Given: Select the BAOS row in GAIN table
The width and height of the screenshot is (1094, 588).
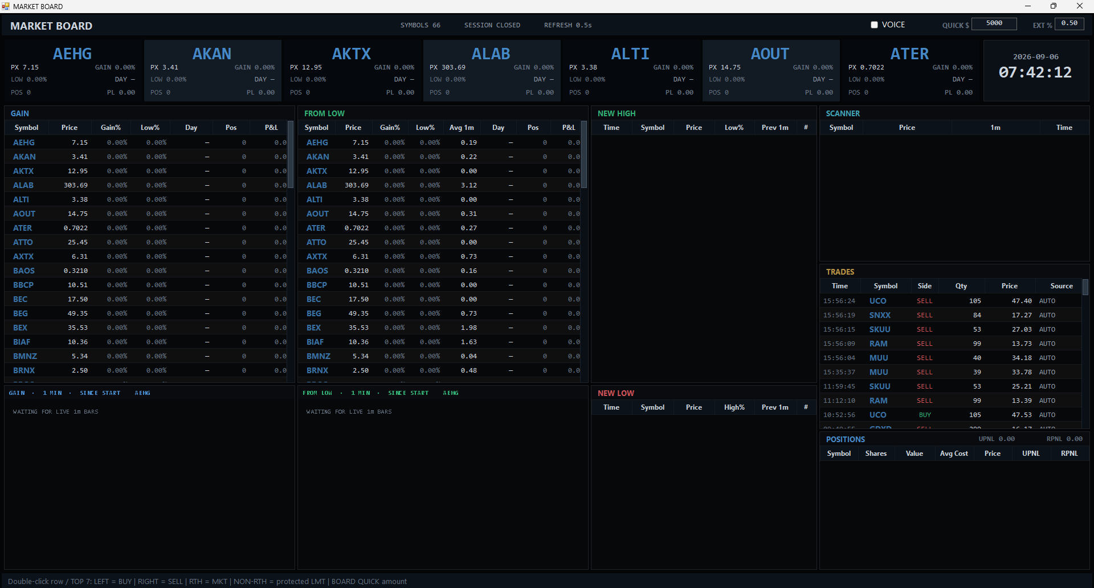Looking at the screenshot, I should point(146,271).
